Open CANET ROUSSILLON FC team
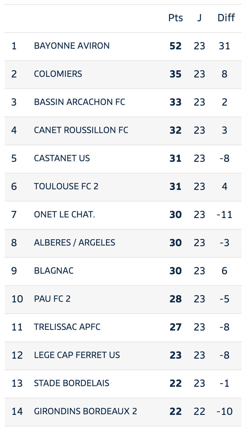This screenshot has height=433, width=247. click(x=81, y=130)
